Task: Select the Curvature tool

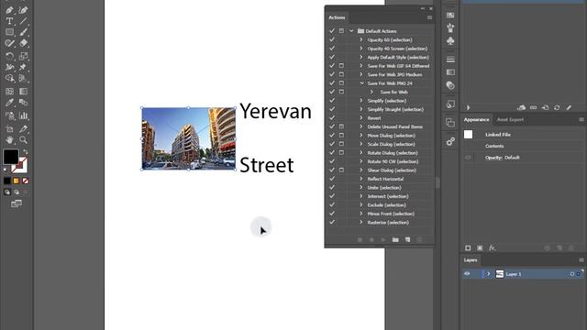Action: click(23, 10)
